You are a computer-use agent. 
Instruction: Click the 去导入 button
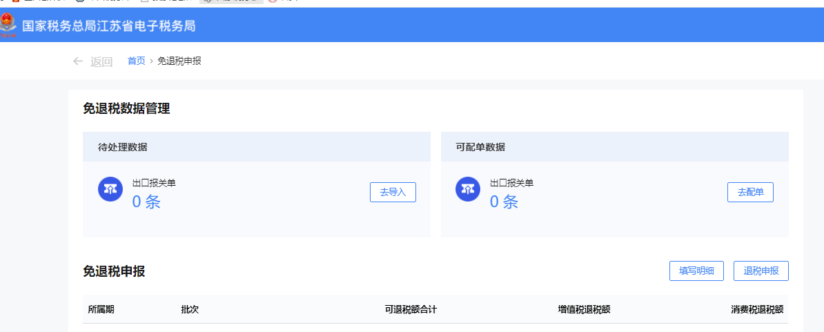393,193
